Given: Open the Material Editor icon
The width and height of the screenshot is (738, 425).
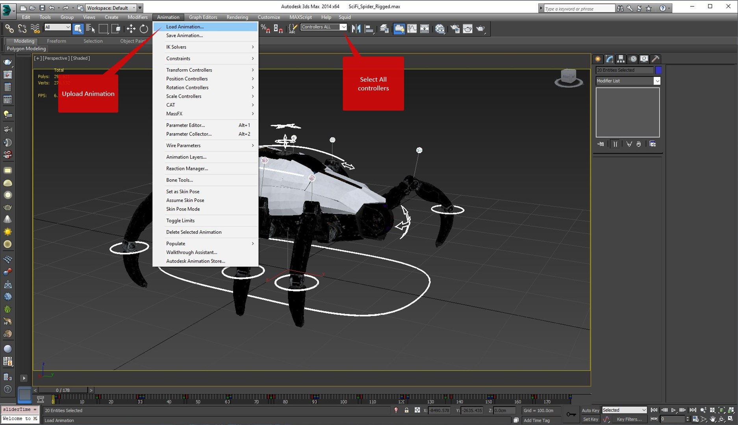Looking at the screenshot, I should [x=440, y=28].
